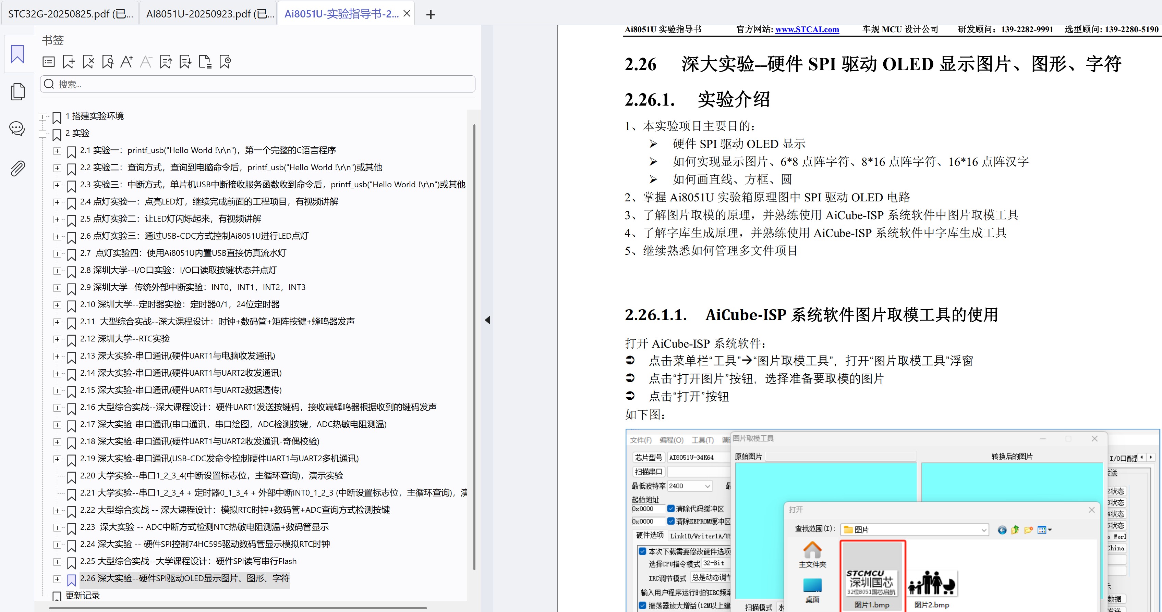Image resolution: width=1162 pixels, height=612 pixels.
Task: Toggle the 清除EEPROM缓冲区 checkbox
Action: click(x=671, y=521)
